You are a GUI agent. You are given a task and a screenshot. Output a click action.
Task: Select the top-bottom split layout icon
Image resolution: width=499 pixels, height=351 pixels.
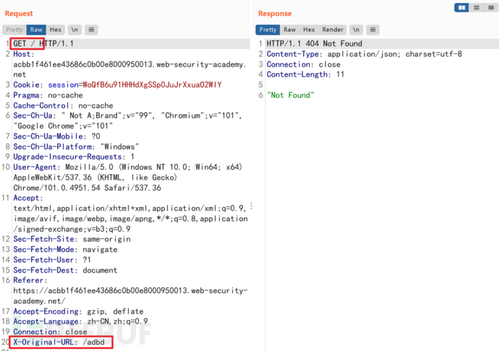(x=477, y=7)
